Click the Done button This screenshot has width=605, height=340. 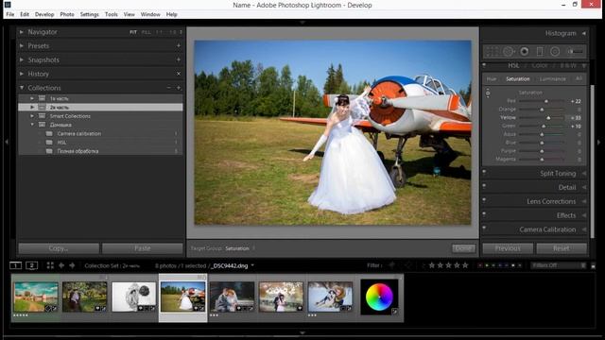pos(463,248)
